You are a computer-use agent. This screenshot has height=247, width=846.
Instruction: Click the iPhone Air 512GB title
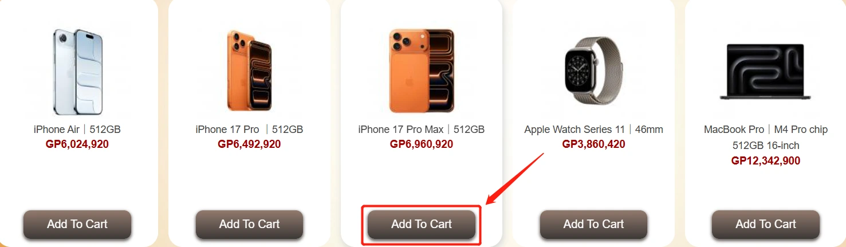pos(77,130)
